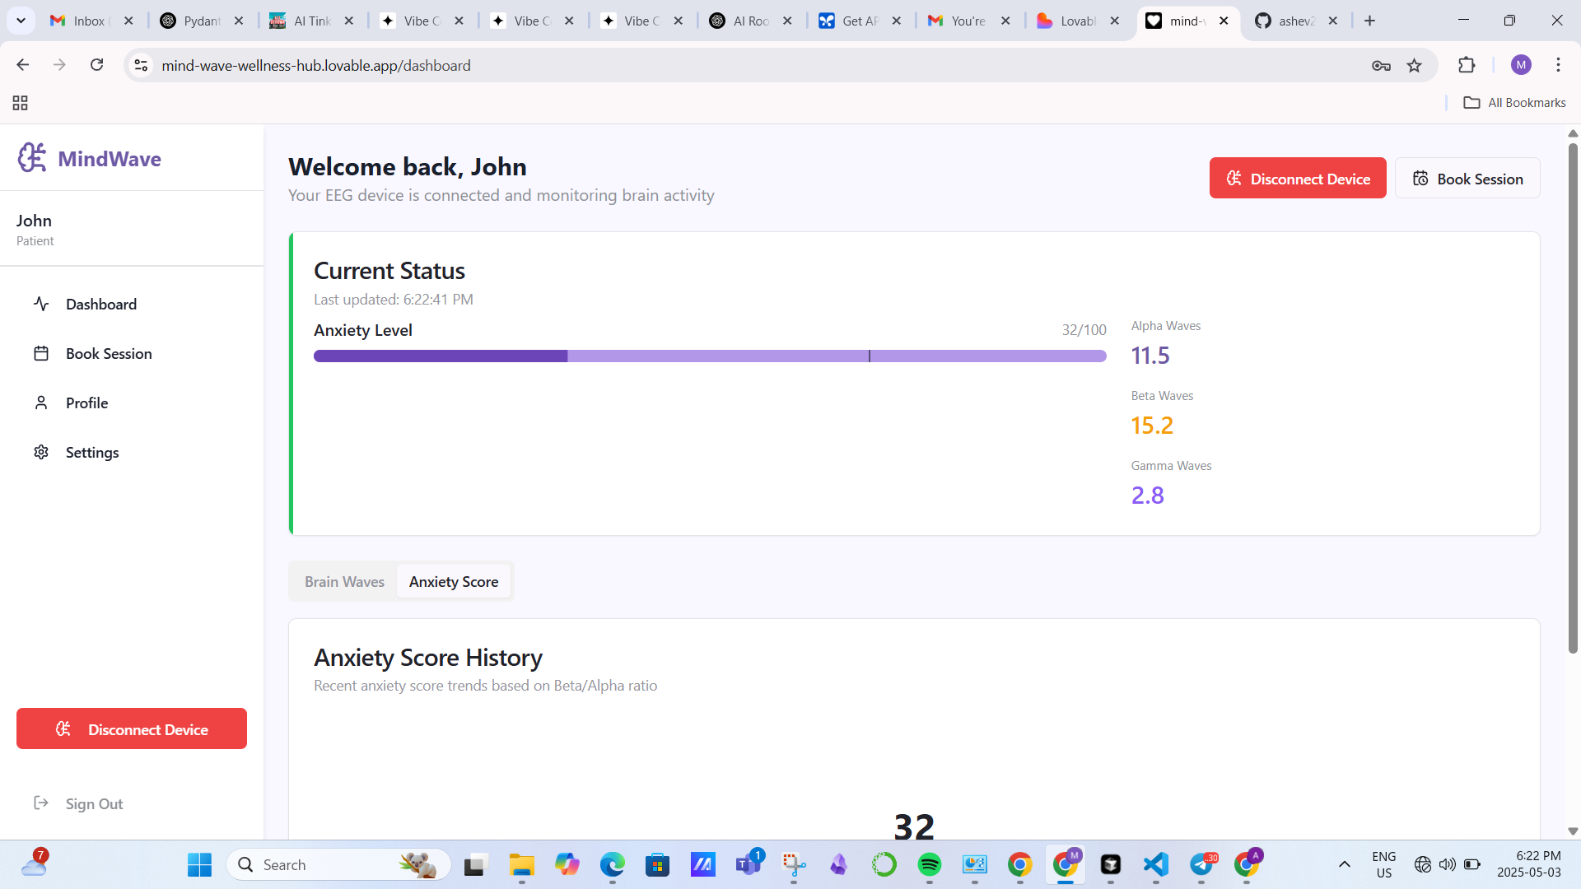
Task: Show hidden system tray icons chevron
Action: 1344,864
